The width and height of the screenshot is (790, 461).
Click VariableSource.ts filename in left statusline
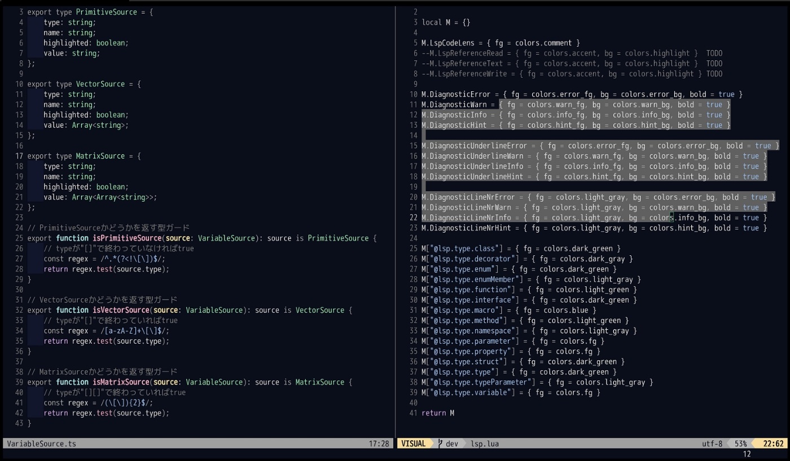[41, 444]
